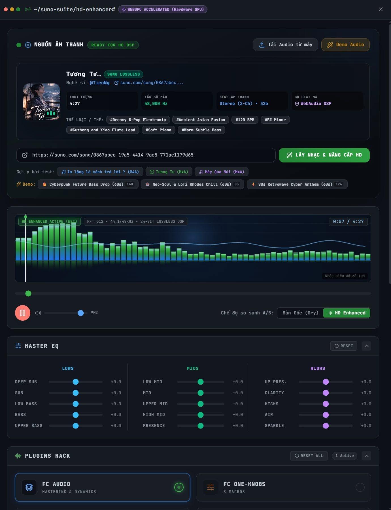391x510 pixels.
Task: Click the #Soft Piano tag
Action: [x=158, y=130]
